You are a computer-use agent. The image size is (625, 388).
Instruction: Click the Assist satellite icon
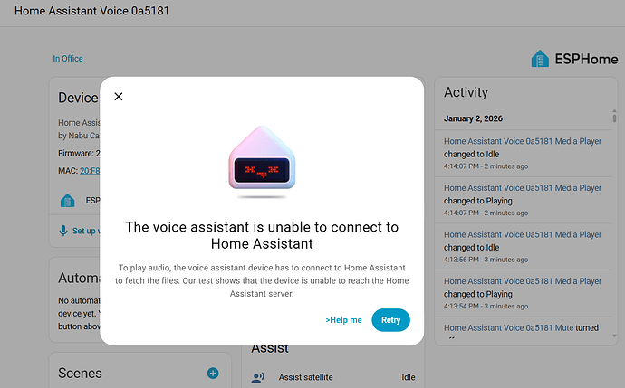pyautogui.click(x=258, y=377)
